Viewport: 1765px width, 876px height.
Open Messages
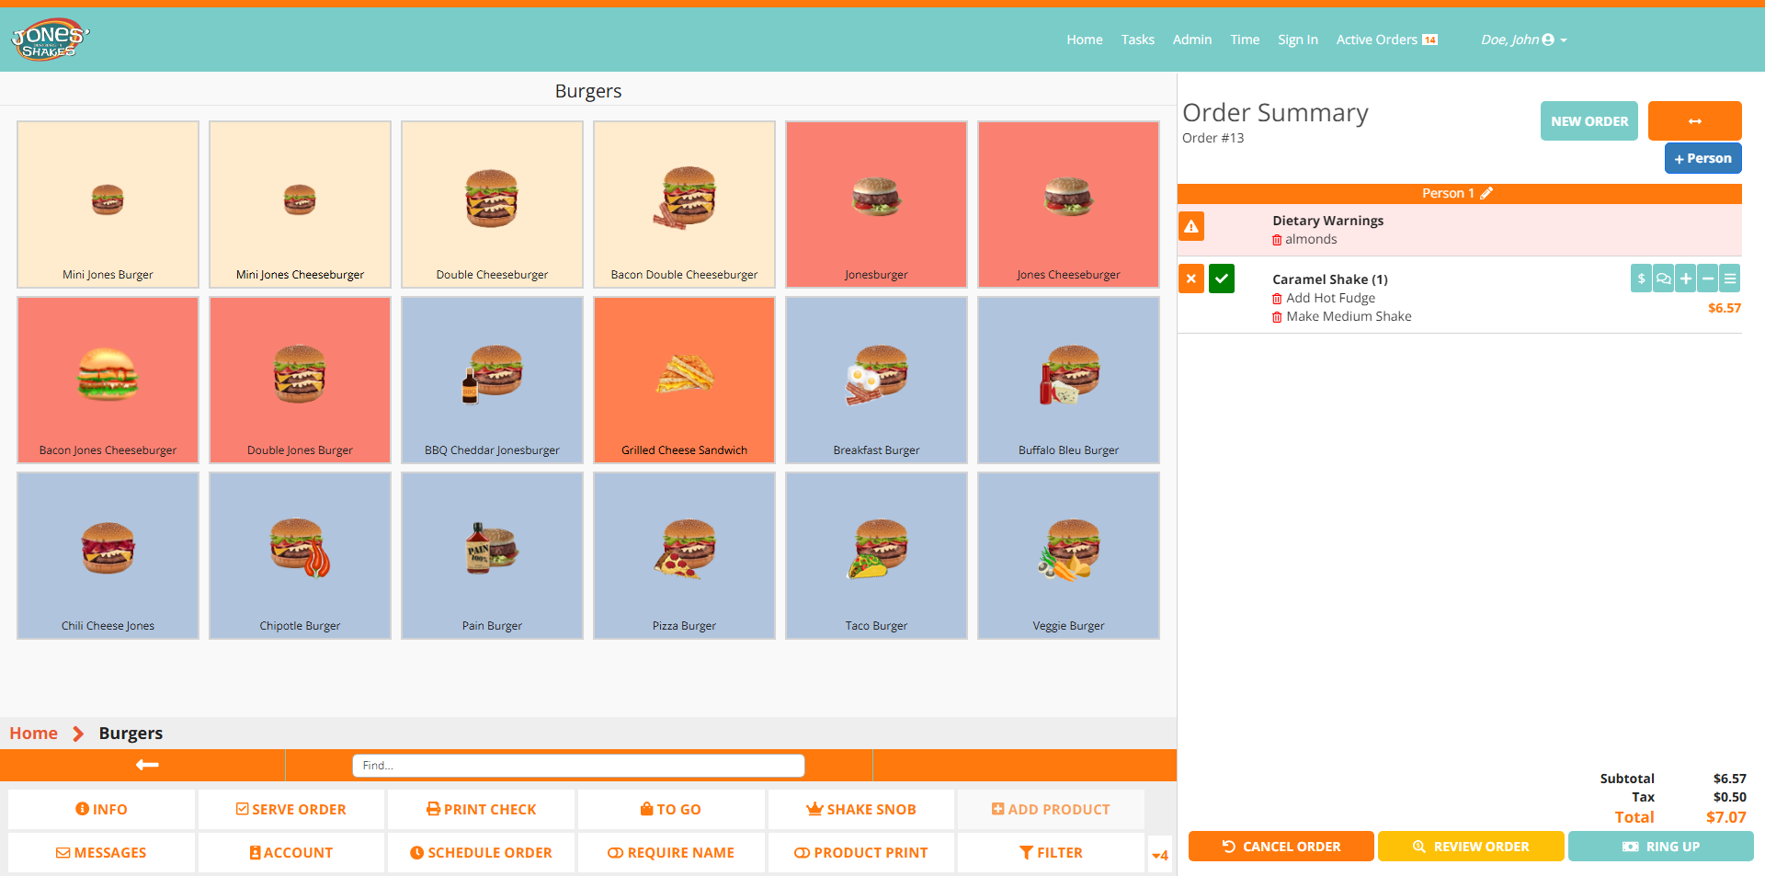coord(101,853)
